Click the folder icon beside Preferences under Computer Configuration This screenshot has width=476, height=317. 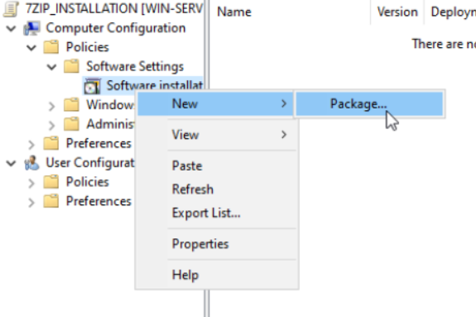coord(51,143)
